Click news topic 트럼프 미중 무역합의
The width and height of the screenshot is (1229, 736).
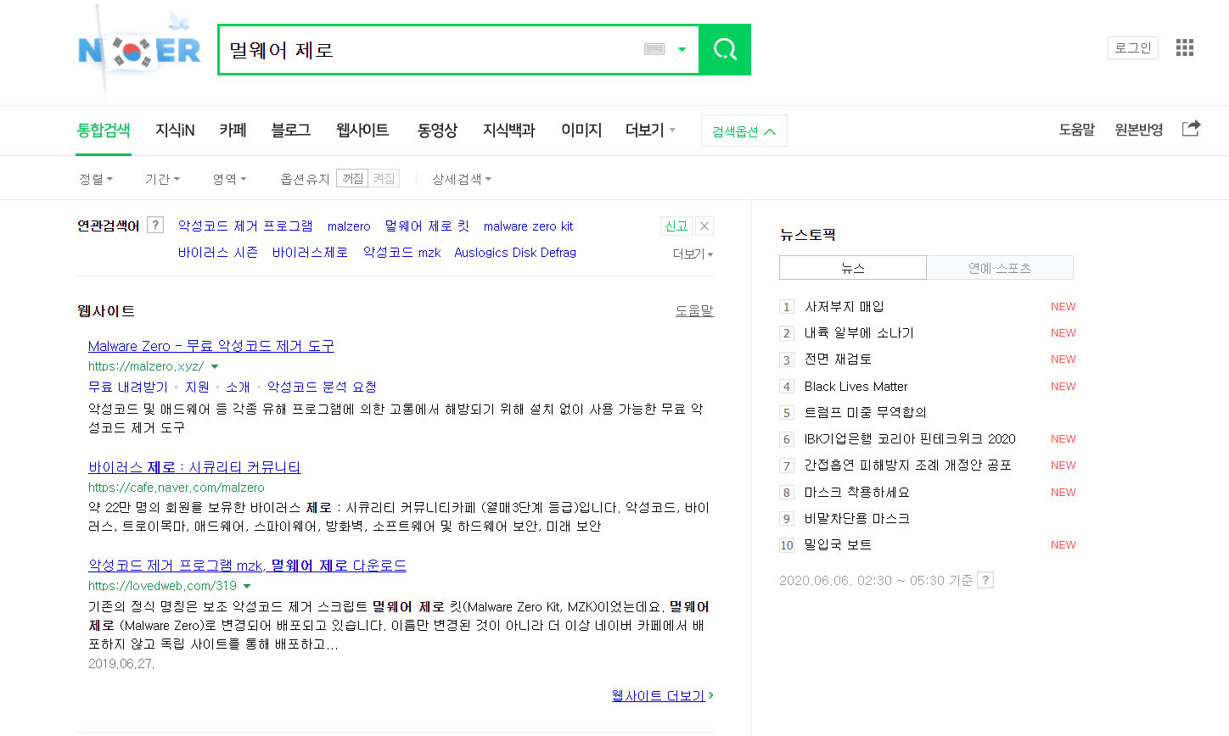point(866,412)
